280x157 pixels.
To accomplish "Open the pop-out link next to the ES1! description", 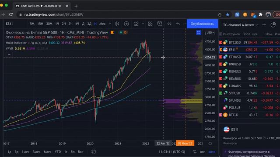I will (264, 138).
